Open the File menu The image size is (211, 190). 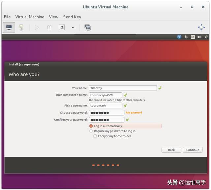coord(7,17)
